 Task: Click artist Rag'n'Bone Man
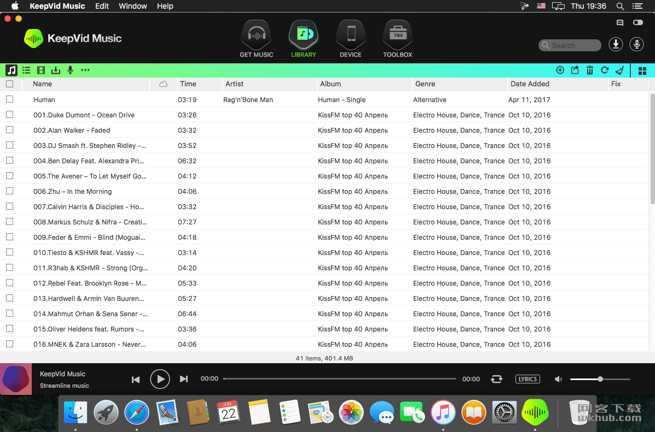(x=248, y=99)
